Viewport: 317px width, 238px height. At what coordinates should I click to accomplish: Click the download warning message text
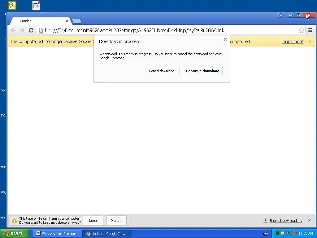coord(50,220)
